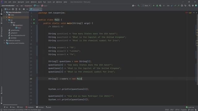Toggle the Project tool window side tab
Viewport: 198px width, 111px height.
2,12
